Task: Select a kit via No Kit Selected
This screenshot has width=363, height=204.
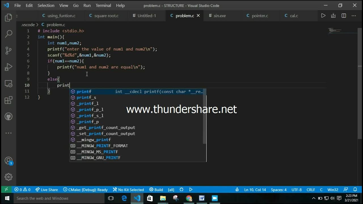Action: point(128,190)
